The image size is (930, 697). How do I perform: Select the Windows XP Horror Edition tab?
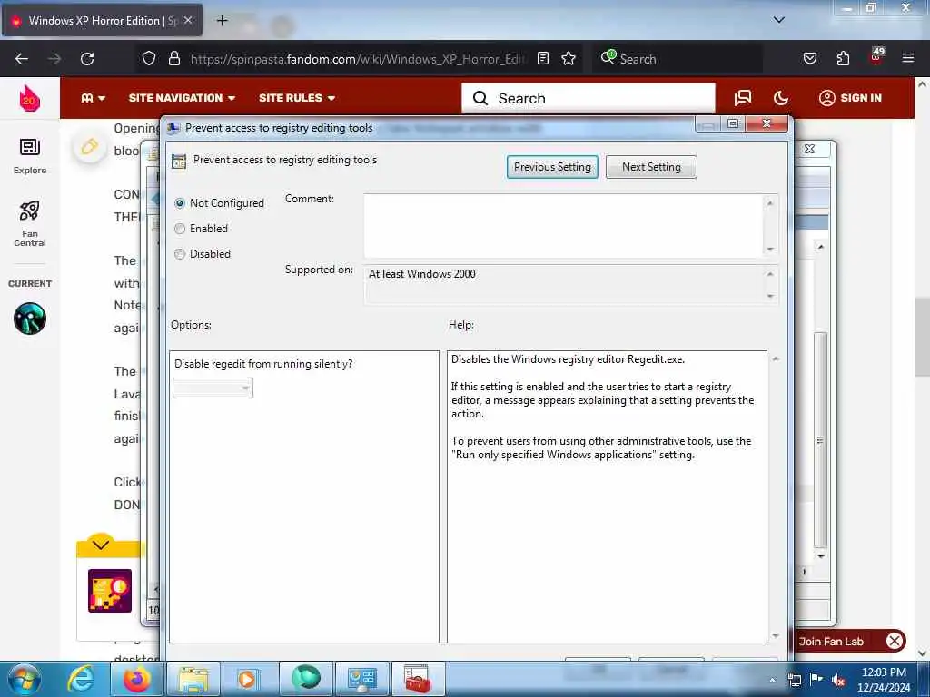102,20
